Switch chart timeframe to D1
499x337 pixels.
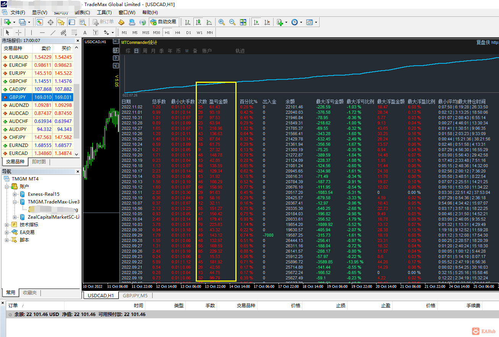point(188,32)
